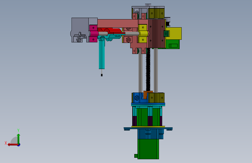Select the pink horizontal arm beam

[118, 23]
